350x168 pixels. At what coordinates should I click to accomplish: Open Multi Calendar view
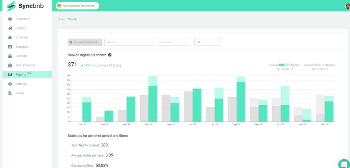click(x=27, y=65)
